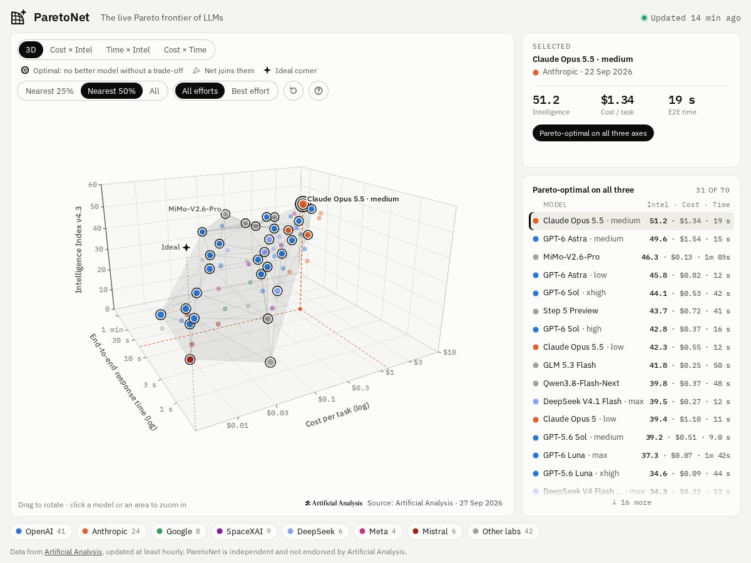Image resolution: width=751 pixels, height=563 pixels.
Task: Select GPT-6 Astra low row
Action: click(631, 275)
